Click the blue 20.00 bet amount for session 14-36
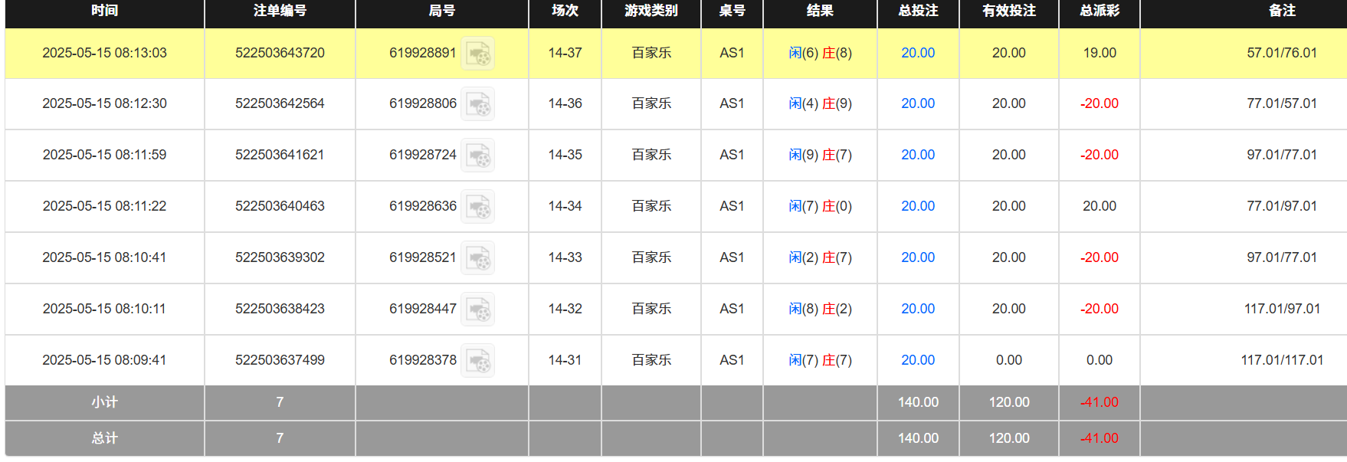Viewport: 1347px width, 462px height. coord(917,103)
